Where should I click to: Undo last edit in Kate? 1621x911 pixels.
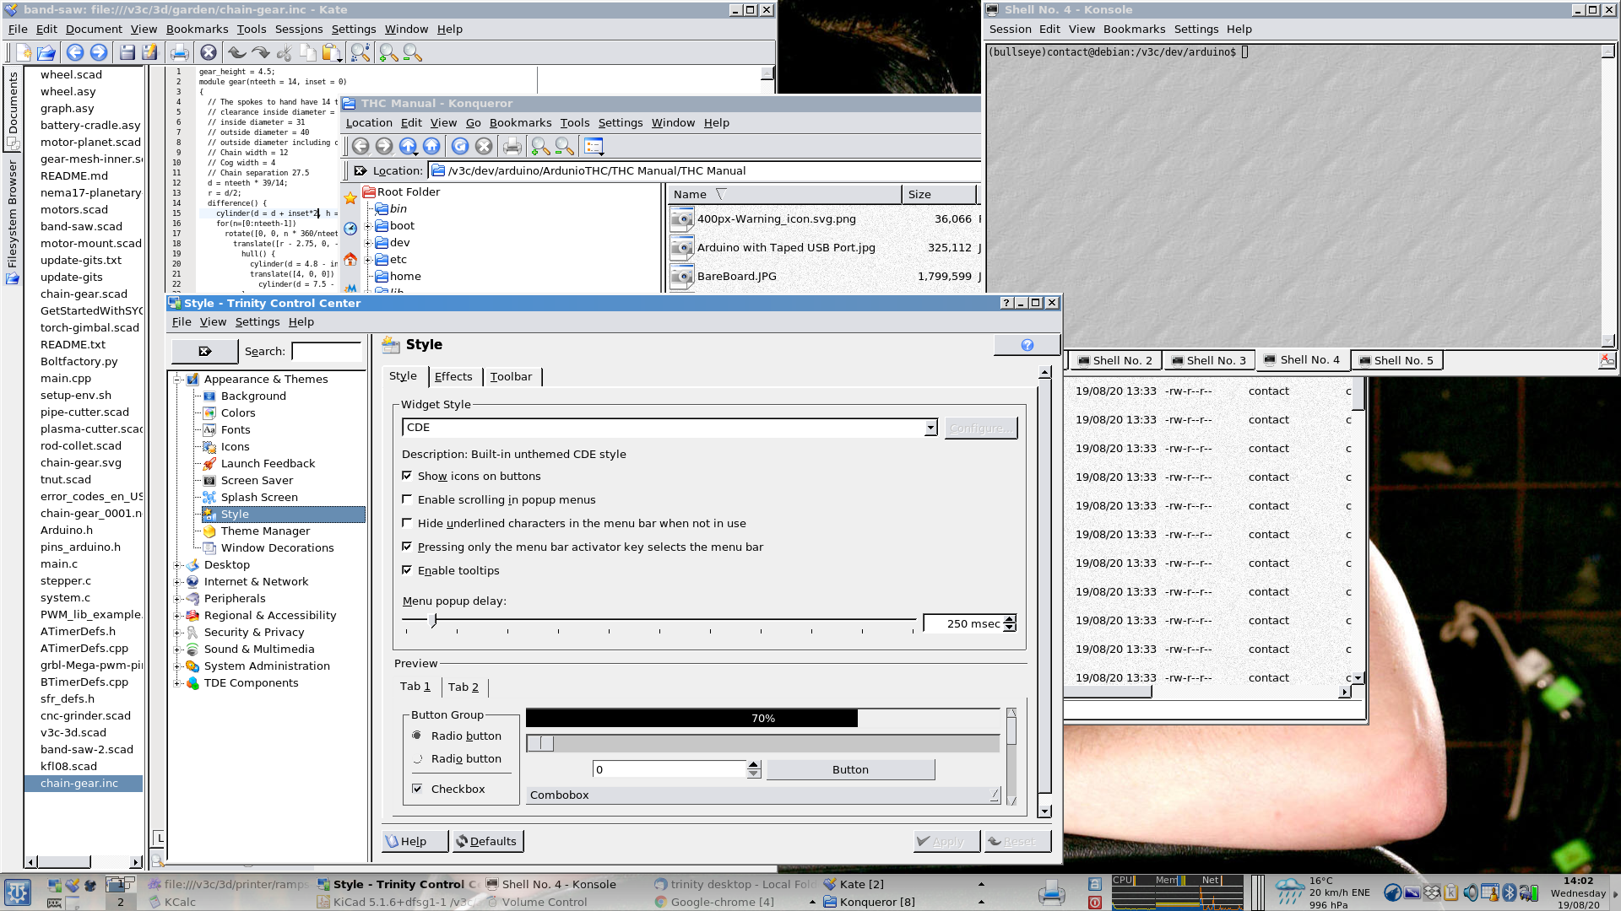(237, 52)
